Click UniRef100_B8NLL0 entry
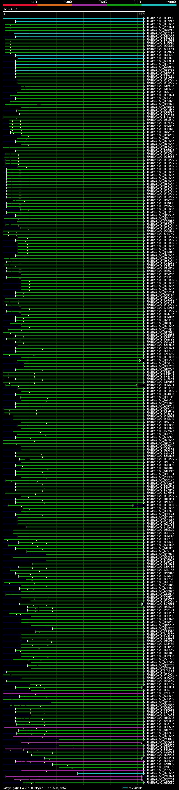The width and height of the screenshot is (179, 790). tap(161, 749)
